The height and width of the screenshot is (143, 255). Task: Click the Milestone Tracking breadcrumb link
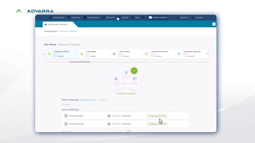click(x=68, y=31)
